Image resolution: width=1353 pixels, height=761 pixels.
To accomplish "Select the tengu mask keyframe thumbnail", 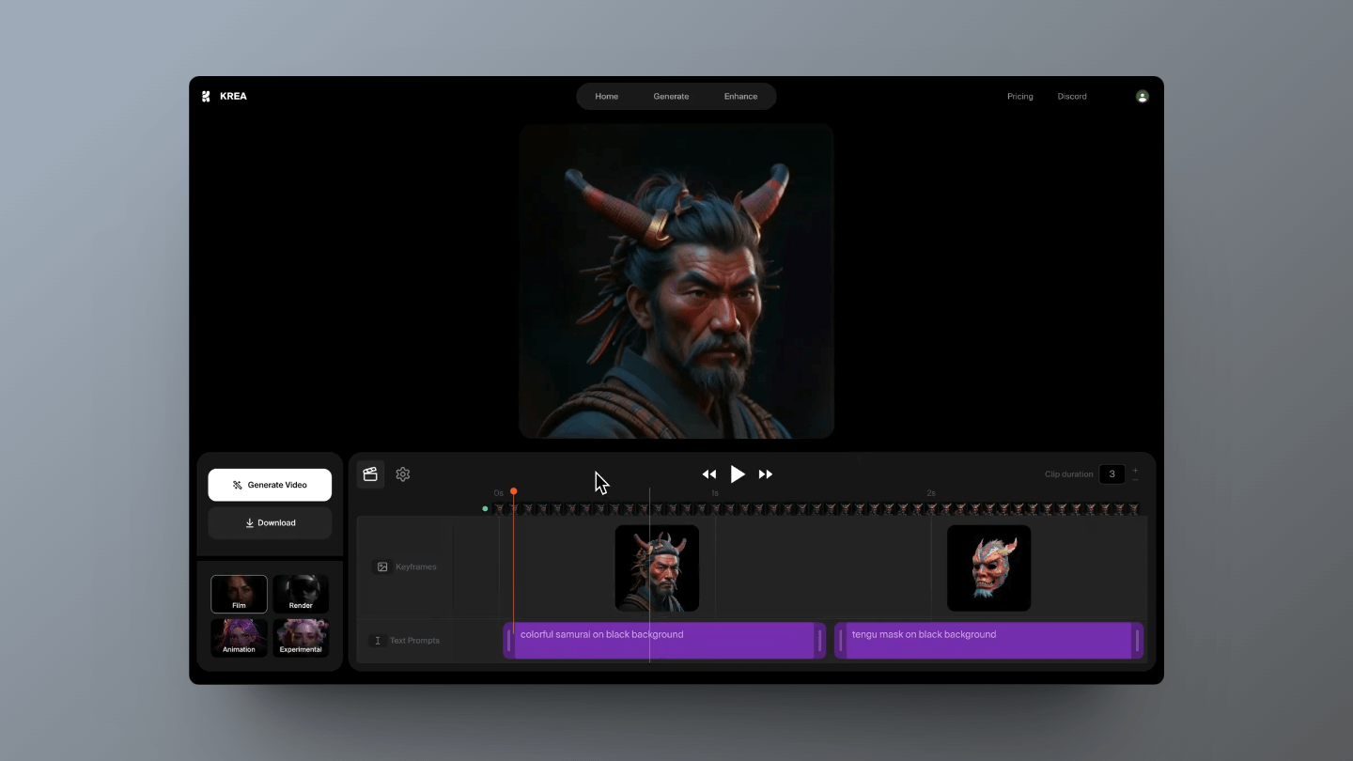I will (988, 568).
